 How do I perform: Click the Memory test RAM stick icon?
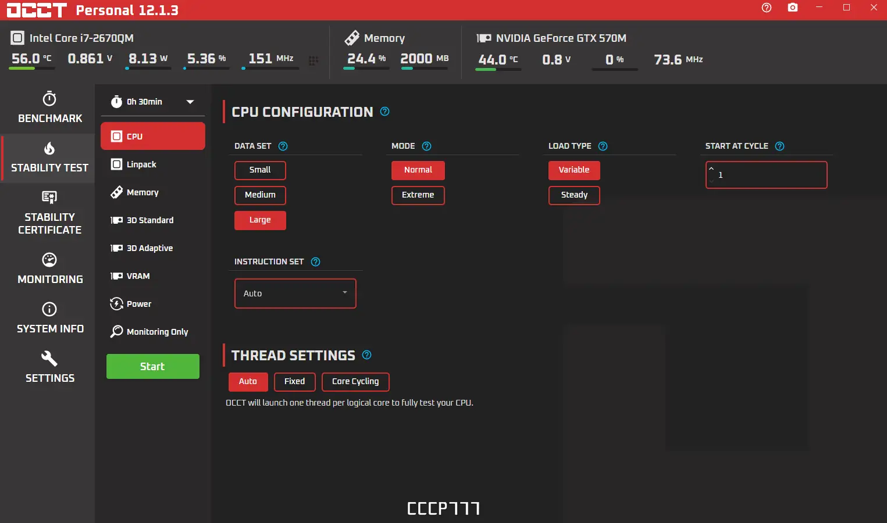pos(116,192)
